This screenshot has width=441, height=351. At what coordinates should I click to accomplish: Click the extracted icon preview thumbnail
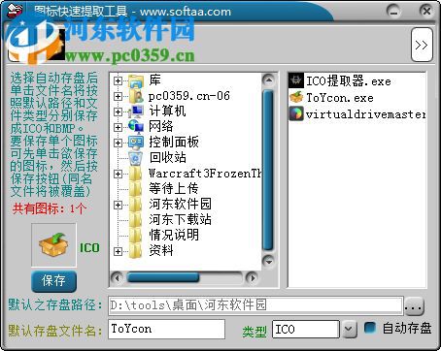click(x=54, y=245)
